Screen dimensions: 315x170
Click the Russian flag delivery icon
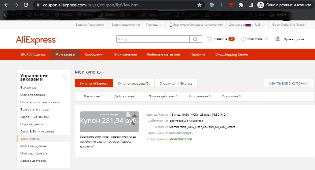pyautogui.click(x=248, y=25)
